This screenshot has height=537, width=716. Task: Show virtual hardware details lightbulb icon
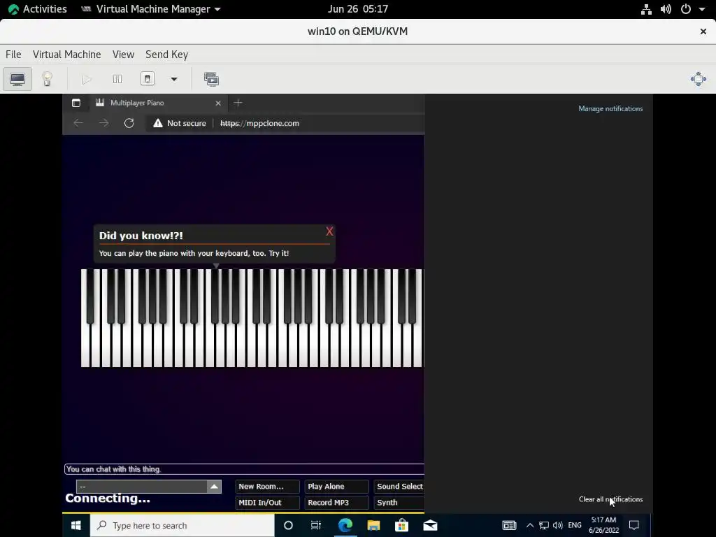(47, 79)
